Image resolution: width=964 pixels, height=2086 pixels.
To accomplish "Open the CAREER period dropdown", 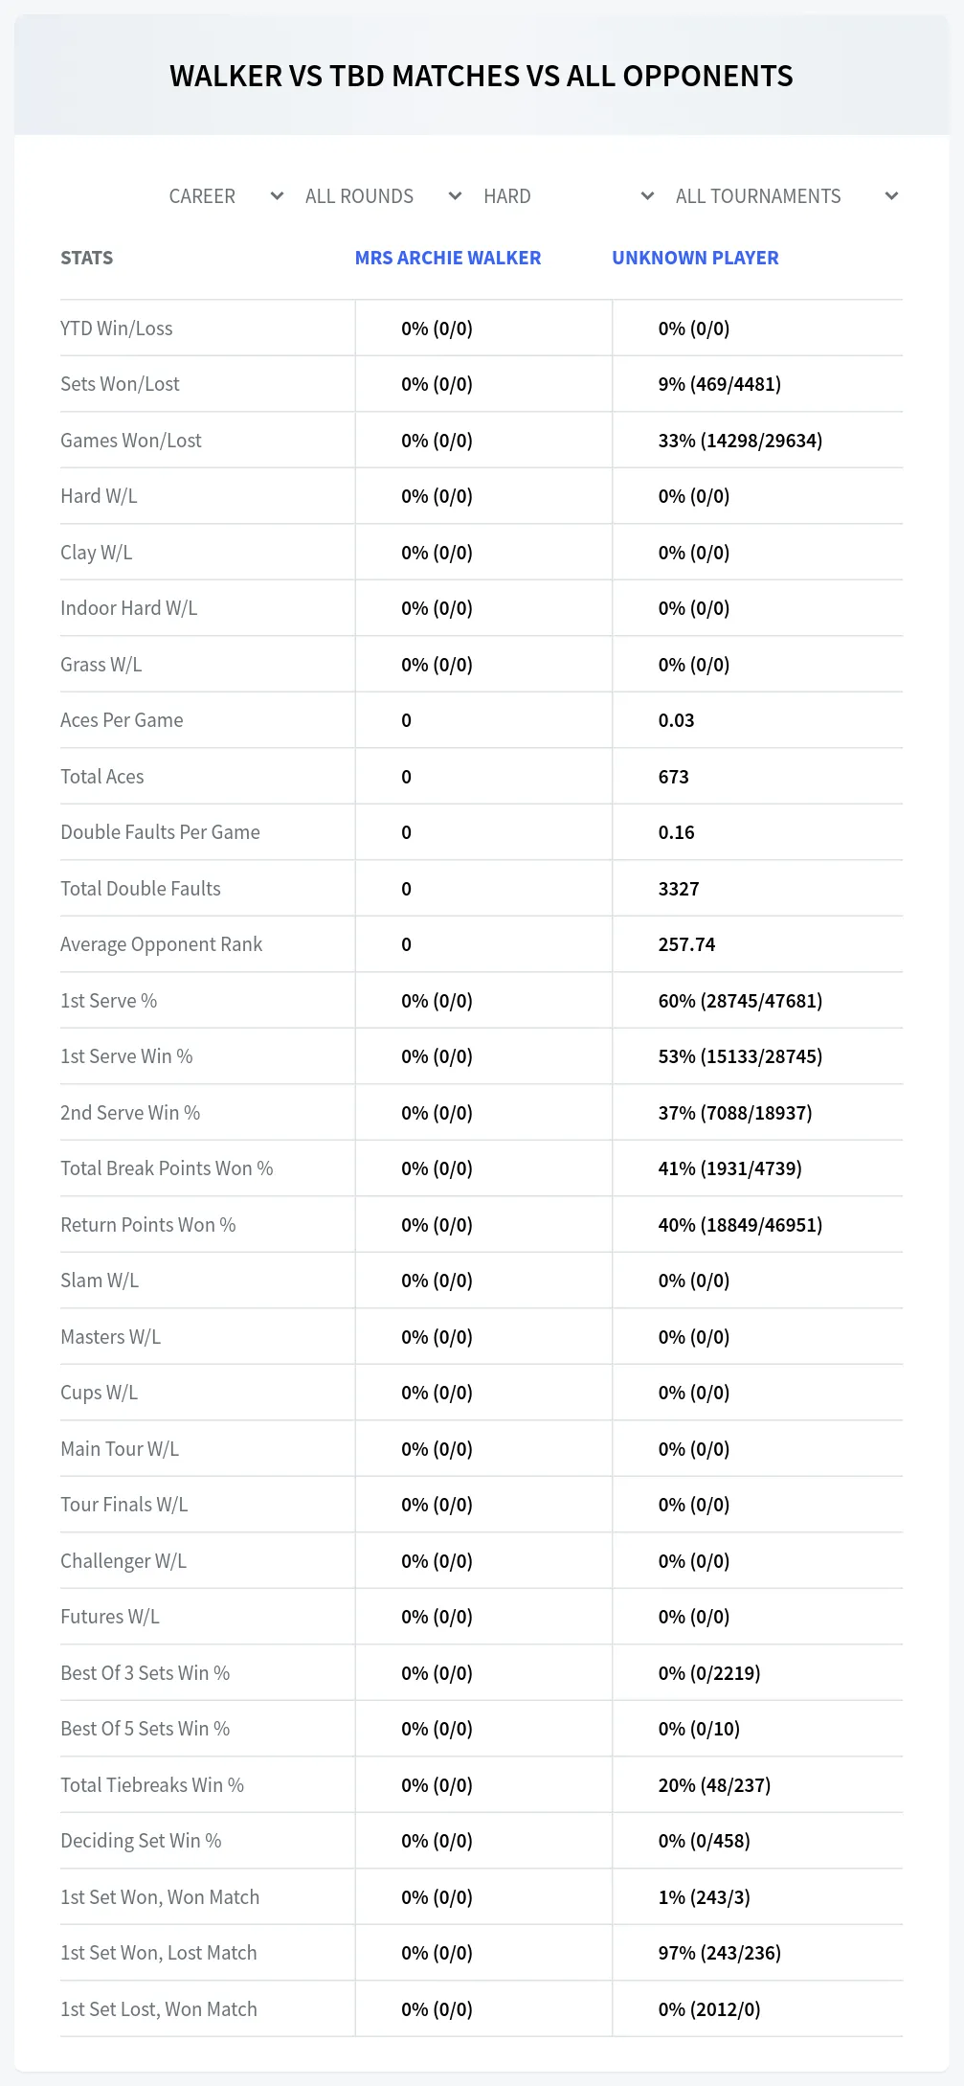I will [x=226, y=196].
